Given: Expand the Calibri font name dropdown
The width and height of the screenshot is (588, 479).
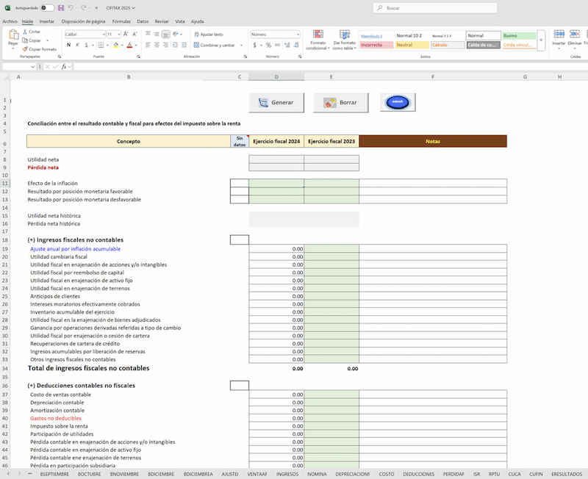Looking at the screenshot, I should [103, 35].
